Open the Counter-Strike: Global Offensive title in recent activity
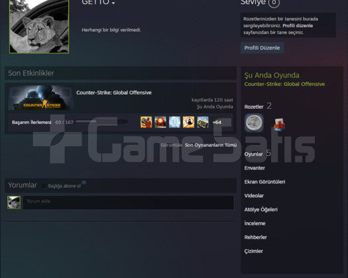Screen dimensions: 348x278 [114, 93]
